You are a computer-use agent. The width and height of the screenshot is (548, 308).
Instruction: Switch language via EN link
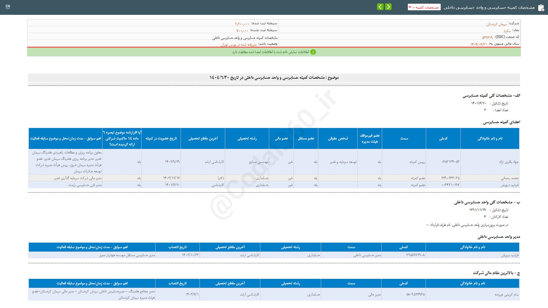click(x=8, y=6)
